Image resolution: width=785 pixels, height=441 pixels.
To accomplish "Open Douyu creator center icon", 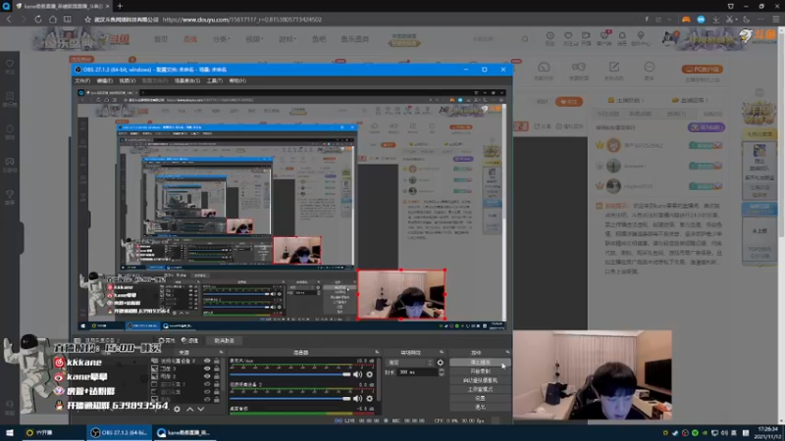I will coord(641,36).
